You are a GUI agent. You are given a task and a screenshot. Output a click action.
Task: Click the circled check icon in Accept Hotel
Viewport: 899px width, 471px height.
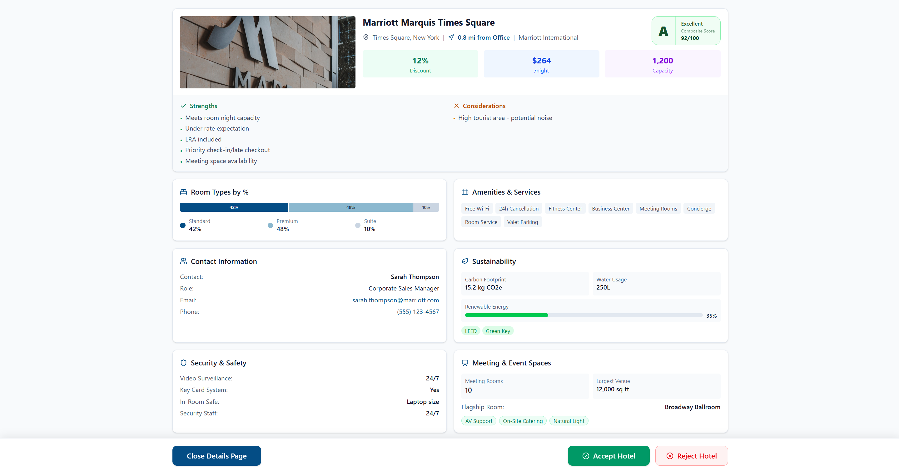[x=586, y=456]
